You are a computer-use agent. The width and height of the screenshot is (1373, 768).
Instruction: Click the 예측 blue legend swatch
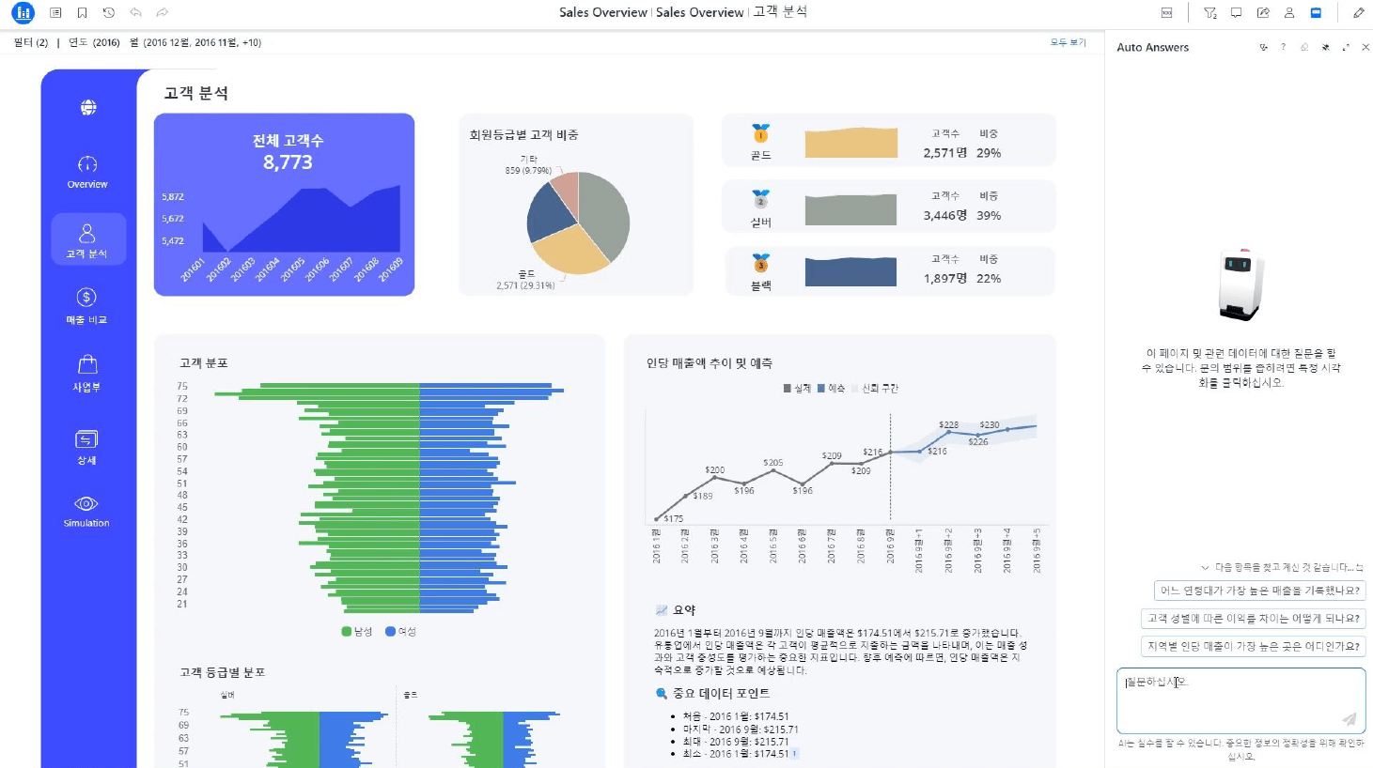coord(821,389)
